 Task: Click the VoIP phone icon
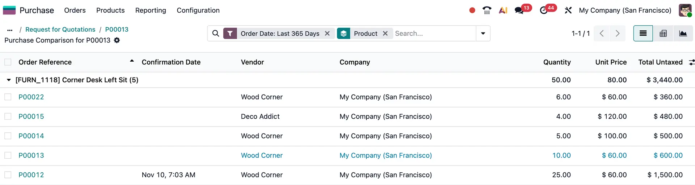coord(487,10)
